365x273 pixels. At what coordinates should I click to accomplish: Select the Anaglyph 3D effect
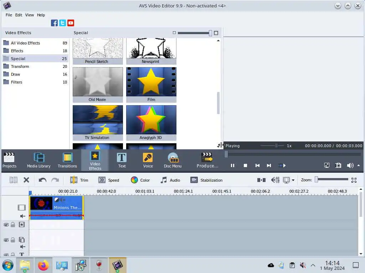point(151,123)
